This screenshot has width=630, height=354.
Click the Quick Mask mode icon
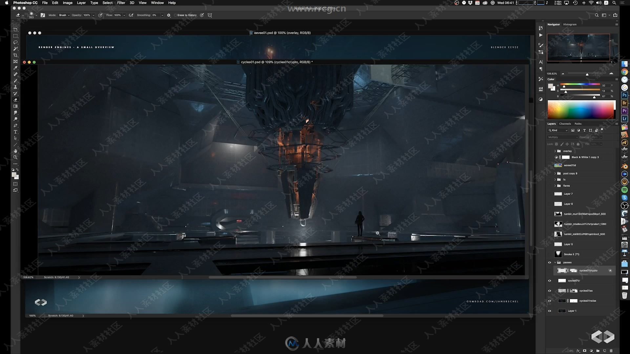[x=15, y=184]
